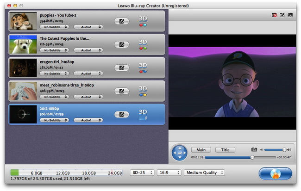
Task: Toggle 3D for 2012 1080p
Action: [x=143, y=115]
